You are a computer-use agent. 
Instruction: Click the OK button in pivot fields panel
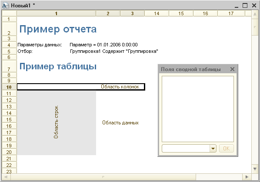227,148
